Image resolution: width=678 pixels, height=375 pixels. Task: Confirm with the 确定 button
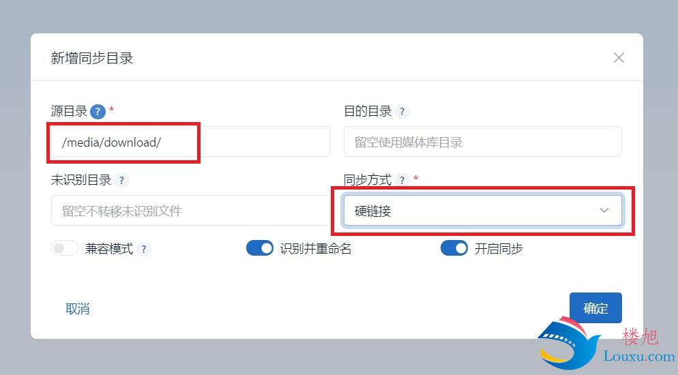coord(595,308)
